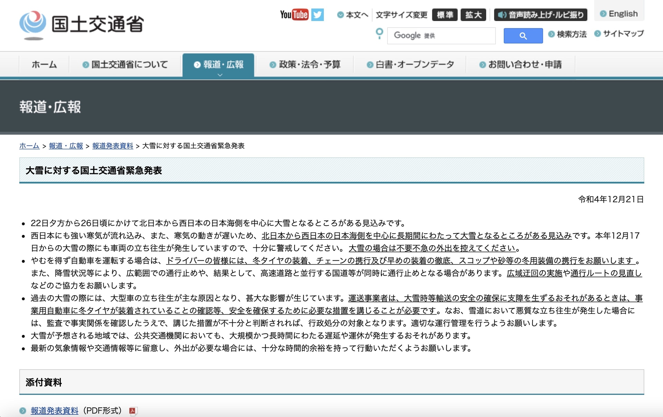Click the 添付資料 section heading
Viewport: 663px width, 417px height.
[x=44, y=382]
